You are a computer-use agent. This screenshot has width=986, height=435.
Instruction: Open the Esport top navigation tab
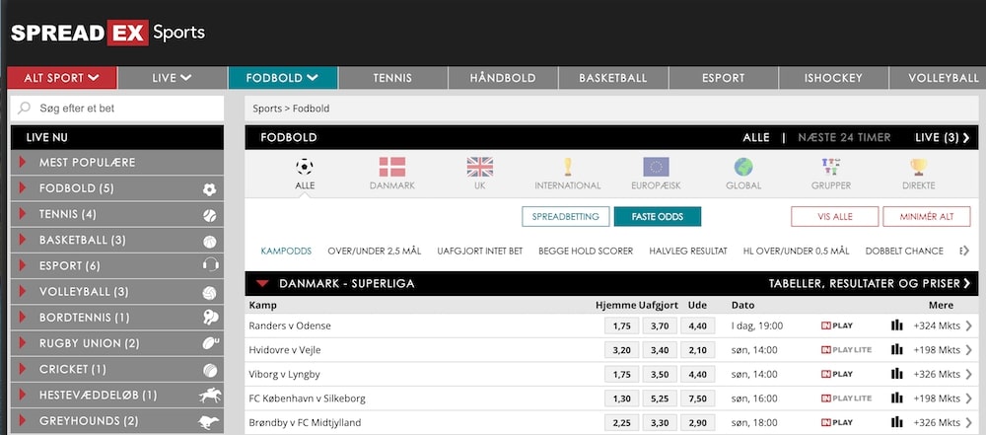point(723,78)
